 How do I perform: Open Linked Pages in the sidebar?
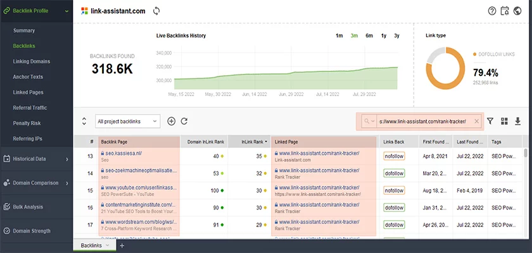tap(28, 92)
